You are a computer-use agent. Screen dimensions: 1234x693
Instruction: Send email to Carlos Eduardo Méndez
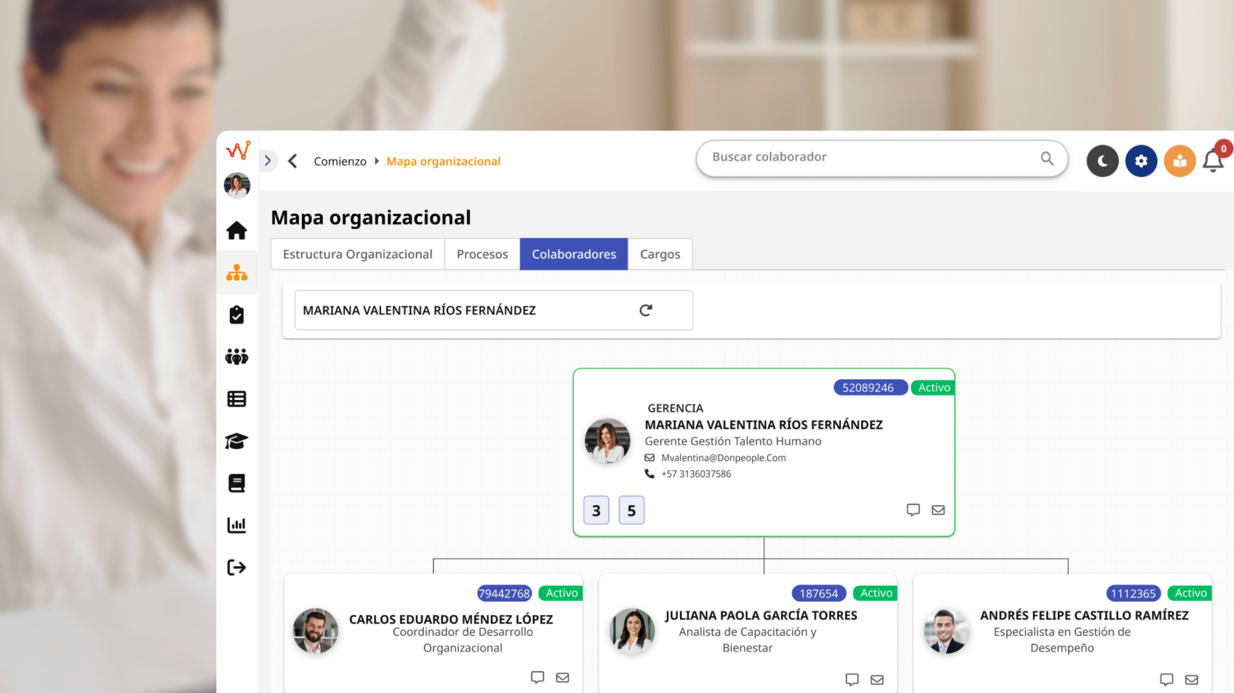563,678
